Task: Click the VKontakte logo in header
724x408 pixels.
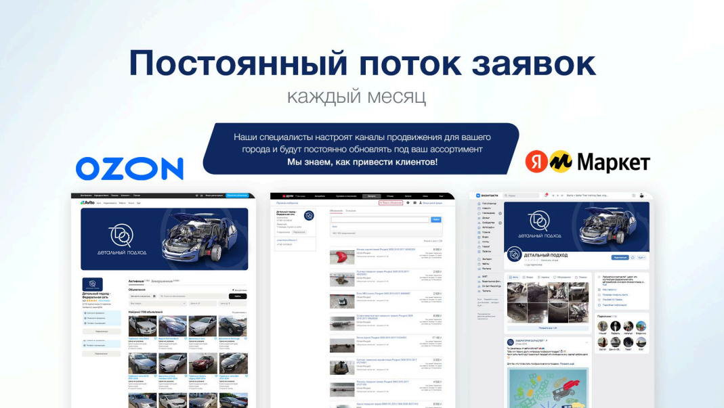Action: (486, 196)
